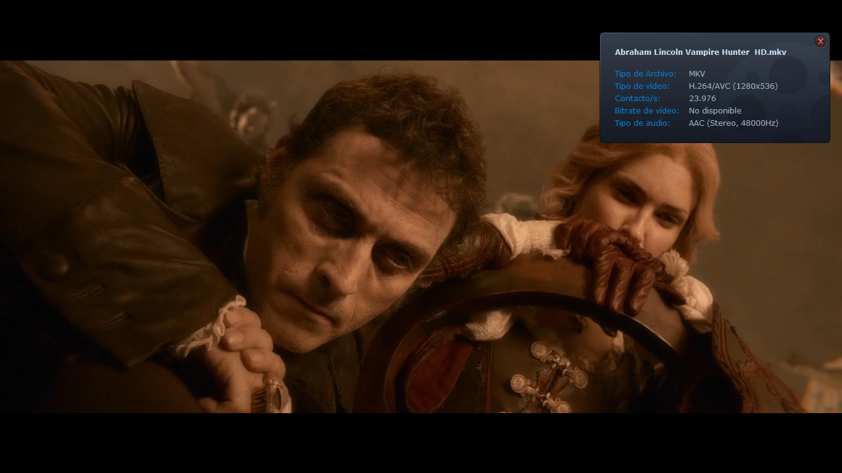This screenshot has height=473, width=842.
Task: Click the 'MKV' file type value
Action: pos(697,74)
